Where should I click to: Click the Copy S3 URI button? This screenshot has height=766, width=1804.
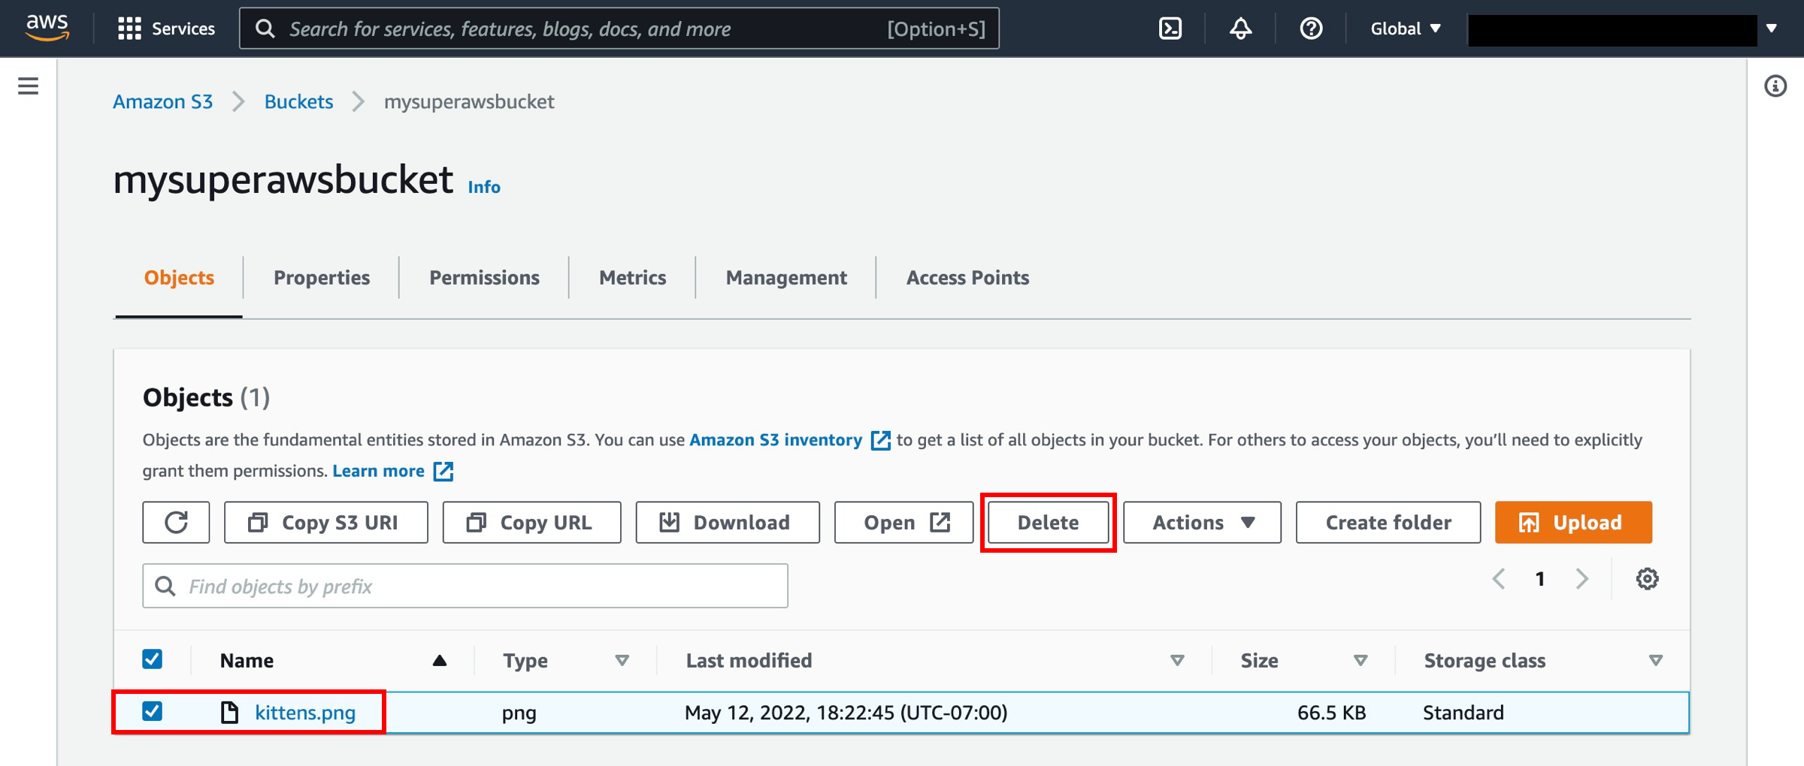point(326,522)
